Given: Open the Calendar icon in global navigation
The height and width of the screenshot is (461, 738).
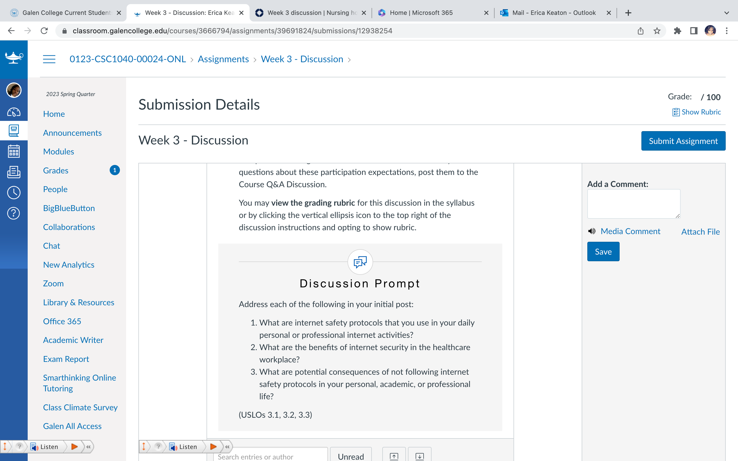Looking at the screenshot, I should point(14,151).
